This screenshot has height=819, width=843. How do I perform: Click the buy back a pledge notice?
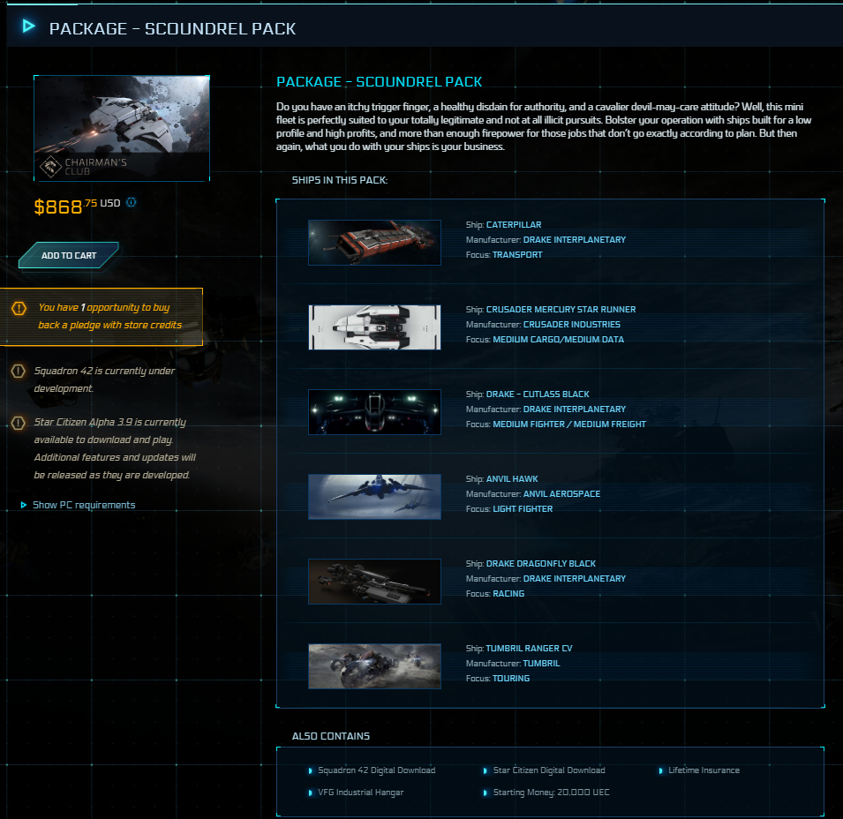coord(109,316)
